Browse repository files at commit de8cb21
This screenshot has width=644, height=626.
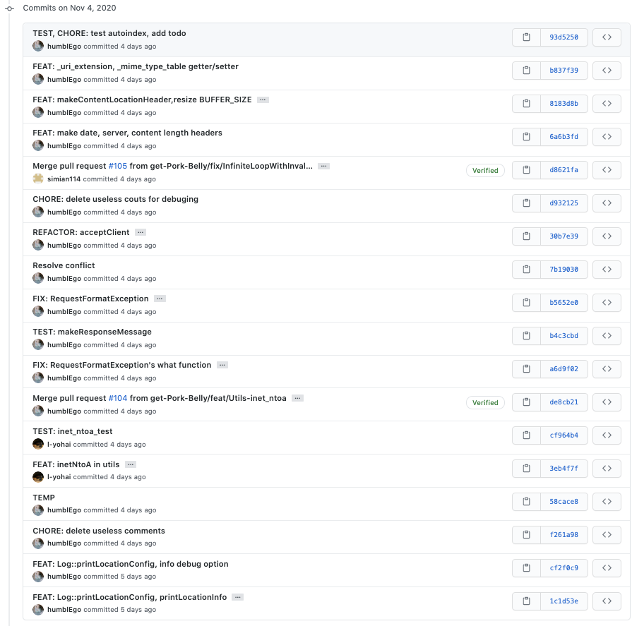tap(607, 402)
